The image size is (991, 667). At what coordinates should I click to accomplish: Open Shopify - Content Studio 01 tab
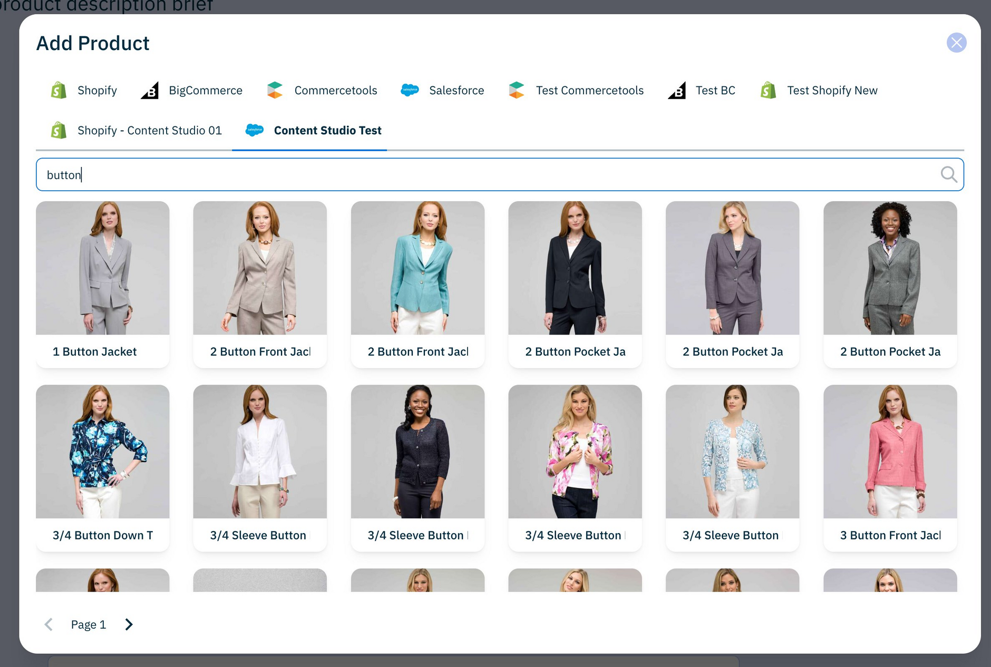tap(137, 130)
